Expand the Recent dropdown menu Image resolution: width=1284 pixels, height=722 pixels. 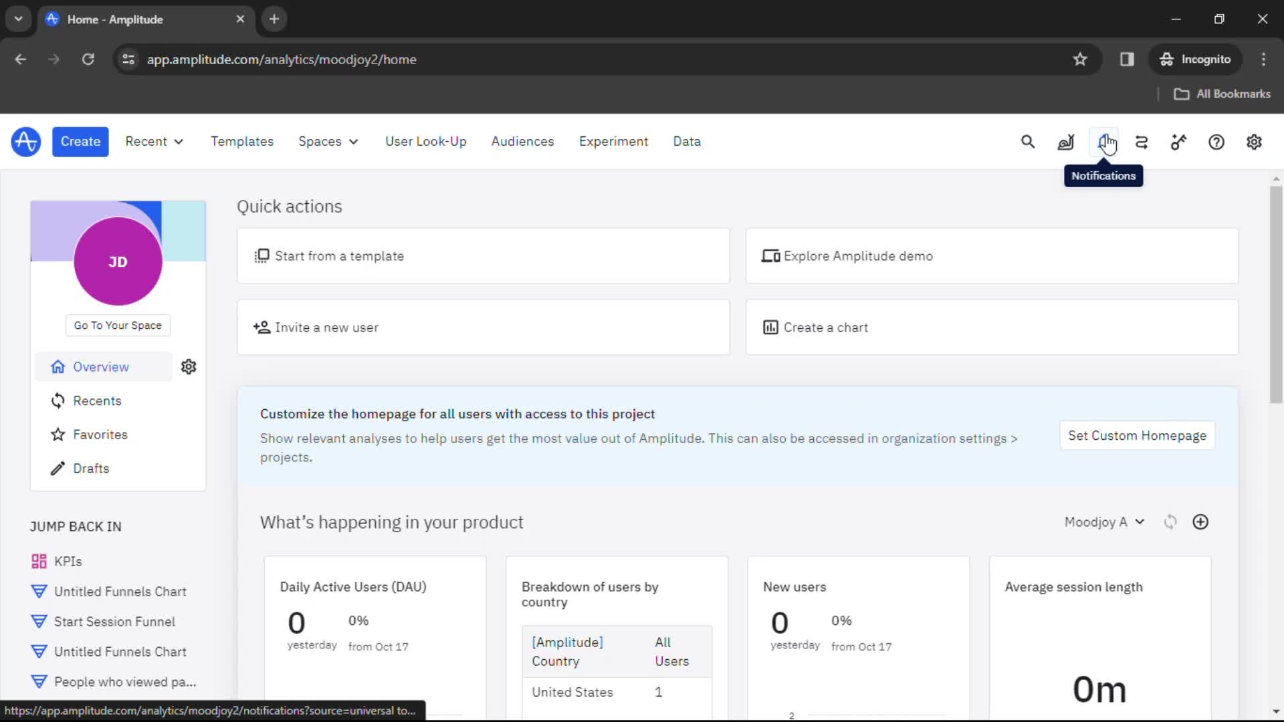(x=154, y=142)
